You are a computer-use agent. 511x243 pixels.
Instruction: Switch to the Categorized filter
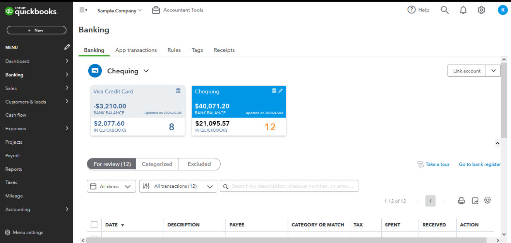click(x=157, y=164)
